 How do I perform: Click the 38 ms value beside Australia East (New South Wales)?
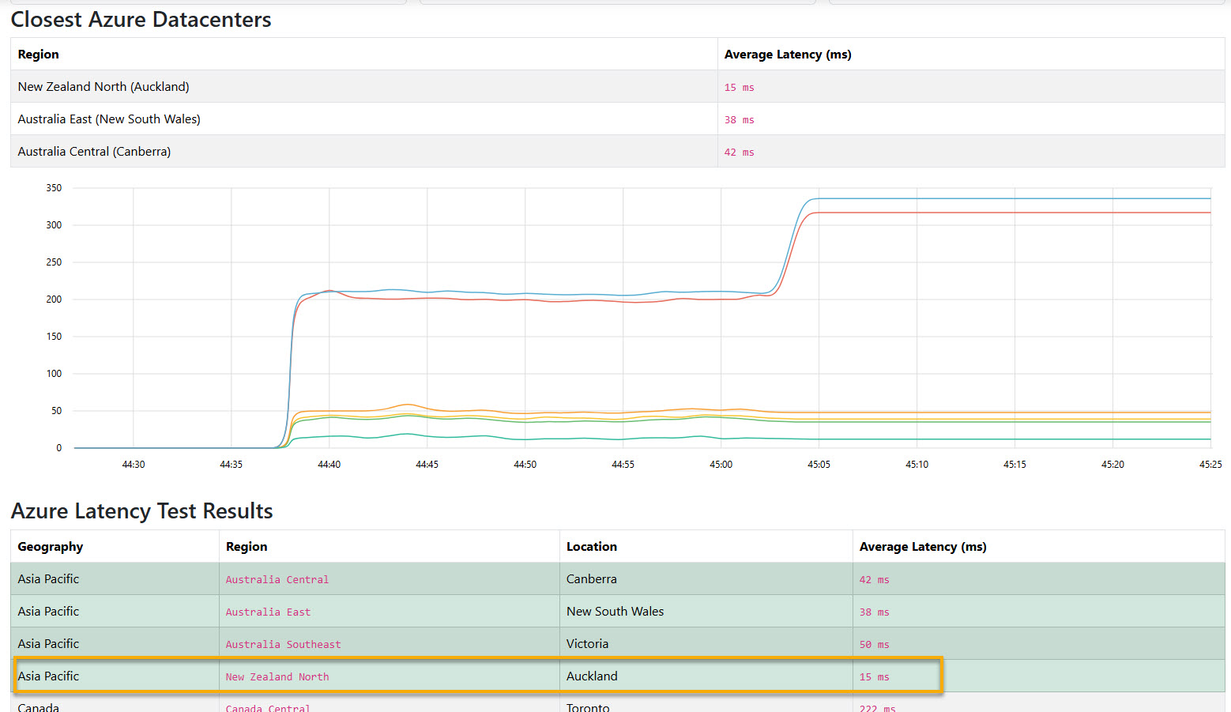click(x=739, y=120)
